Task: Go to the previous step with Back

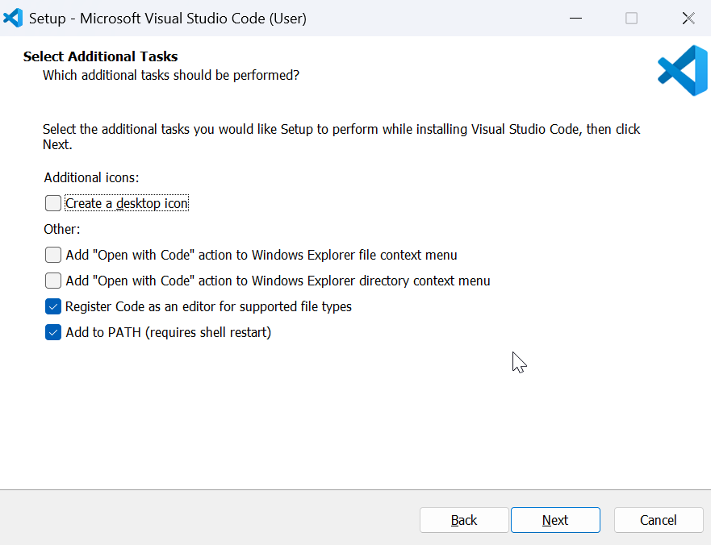Action: (x=464, y=520)
